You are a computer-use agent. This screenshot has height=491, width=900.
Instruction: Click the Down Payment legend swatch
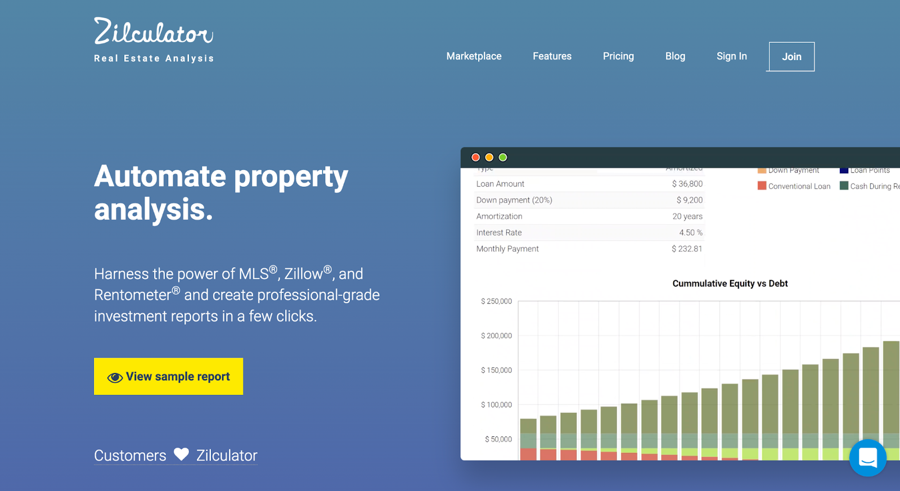(762, 170)
